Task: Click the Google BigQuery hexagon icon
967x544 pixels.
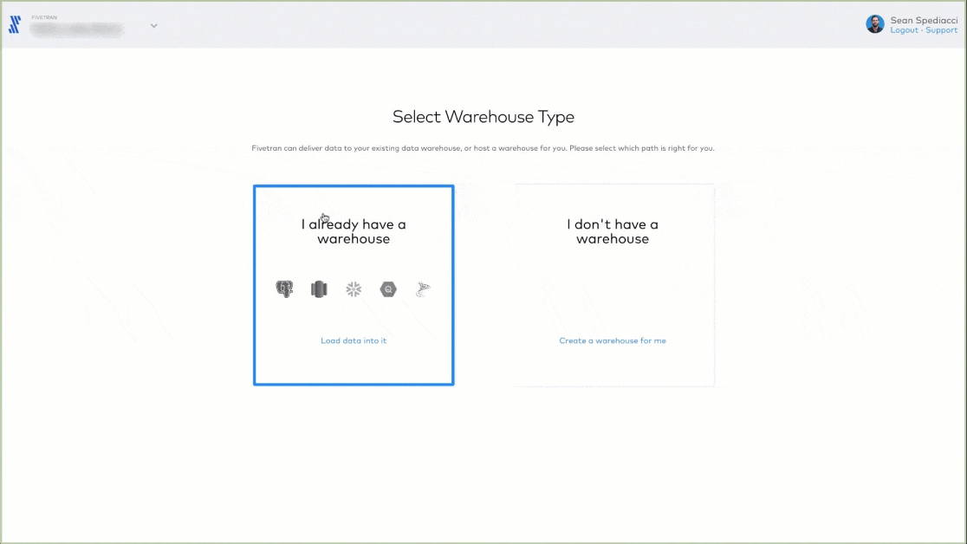Action: pos(388,290)
